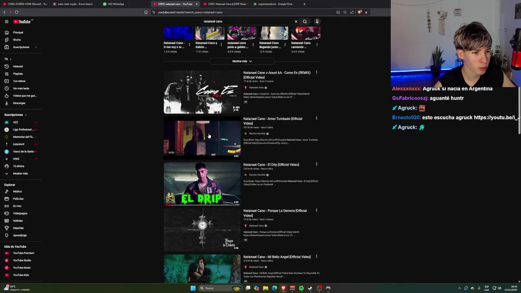This screenshot has height=293, width=521.
Task: Run search with the magnifier button
Action: (x=304, y=22)
